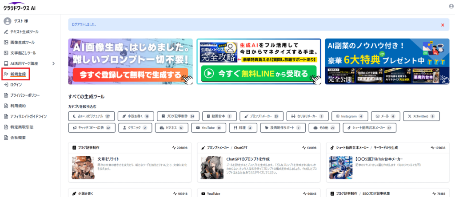
Task: Filter by なりきりメーカー category
Action: click(x=307, y=116)
